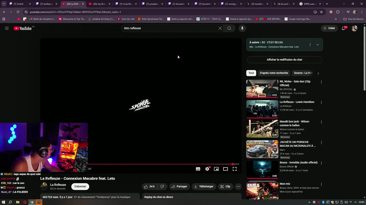Reload the page in Chrome
Image resolution: width=366 pixels, height=205 pixels.
coord(18,12)
